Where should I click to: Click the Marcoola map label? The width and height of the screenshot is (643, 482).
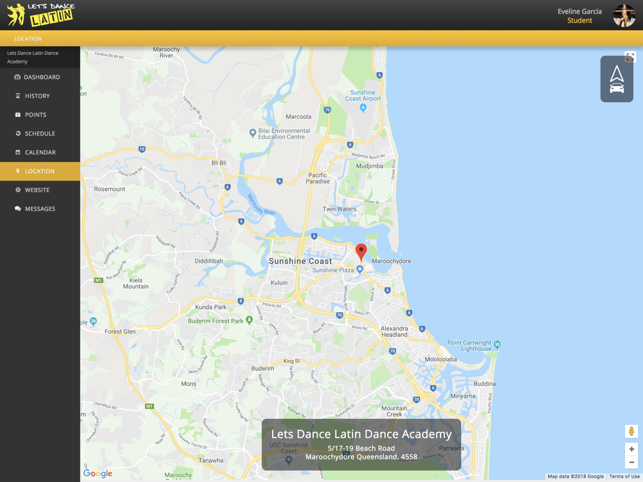tap(298, 117)
